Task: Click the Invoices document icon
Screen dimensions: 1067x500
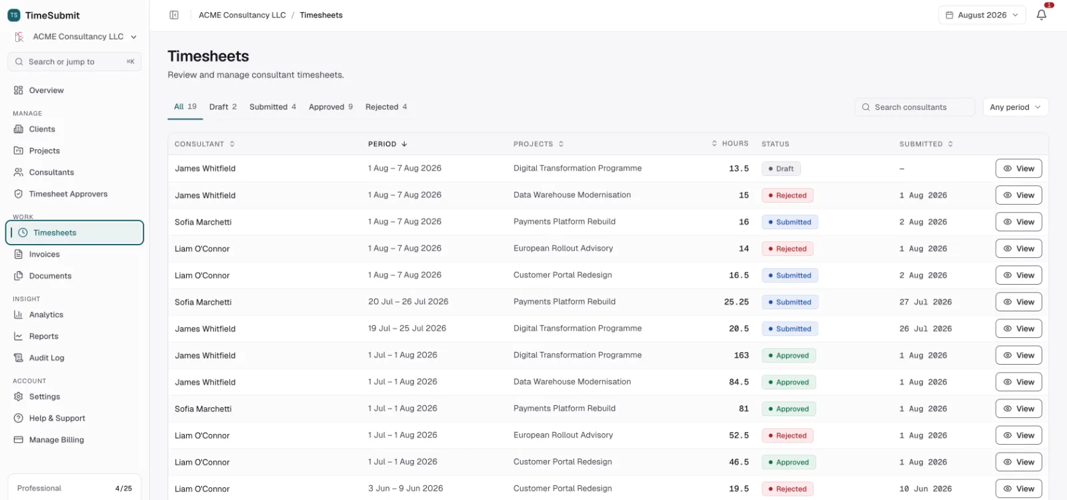Action: pos(19,254)
